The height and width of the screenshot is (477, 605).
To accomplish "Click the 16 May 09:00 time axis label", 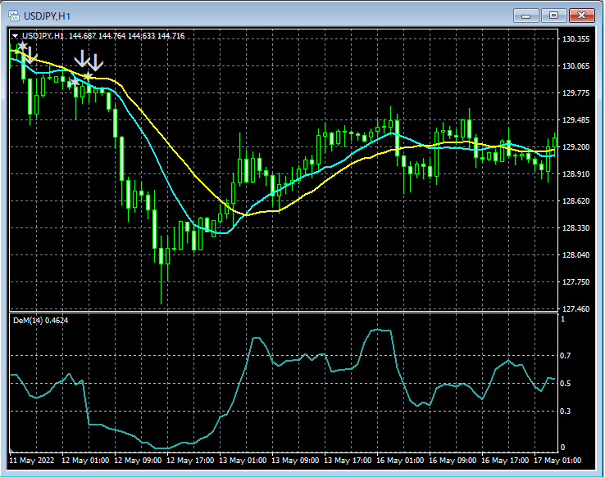I will click(453, 461).
